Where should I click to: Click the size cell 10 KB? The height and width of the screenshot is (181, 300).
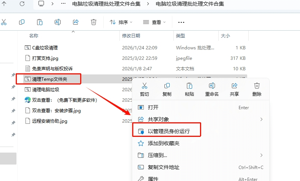[239, 68]
